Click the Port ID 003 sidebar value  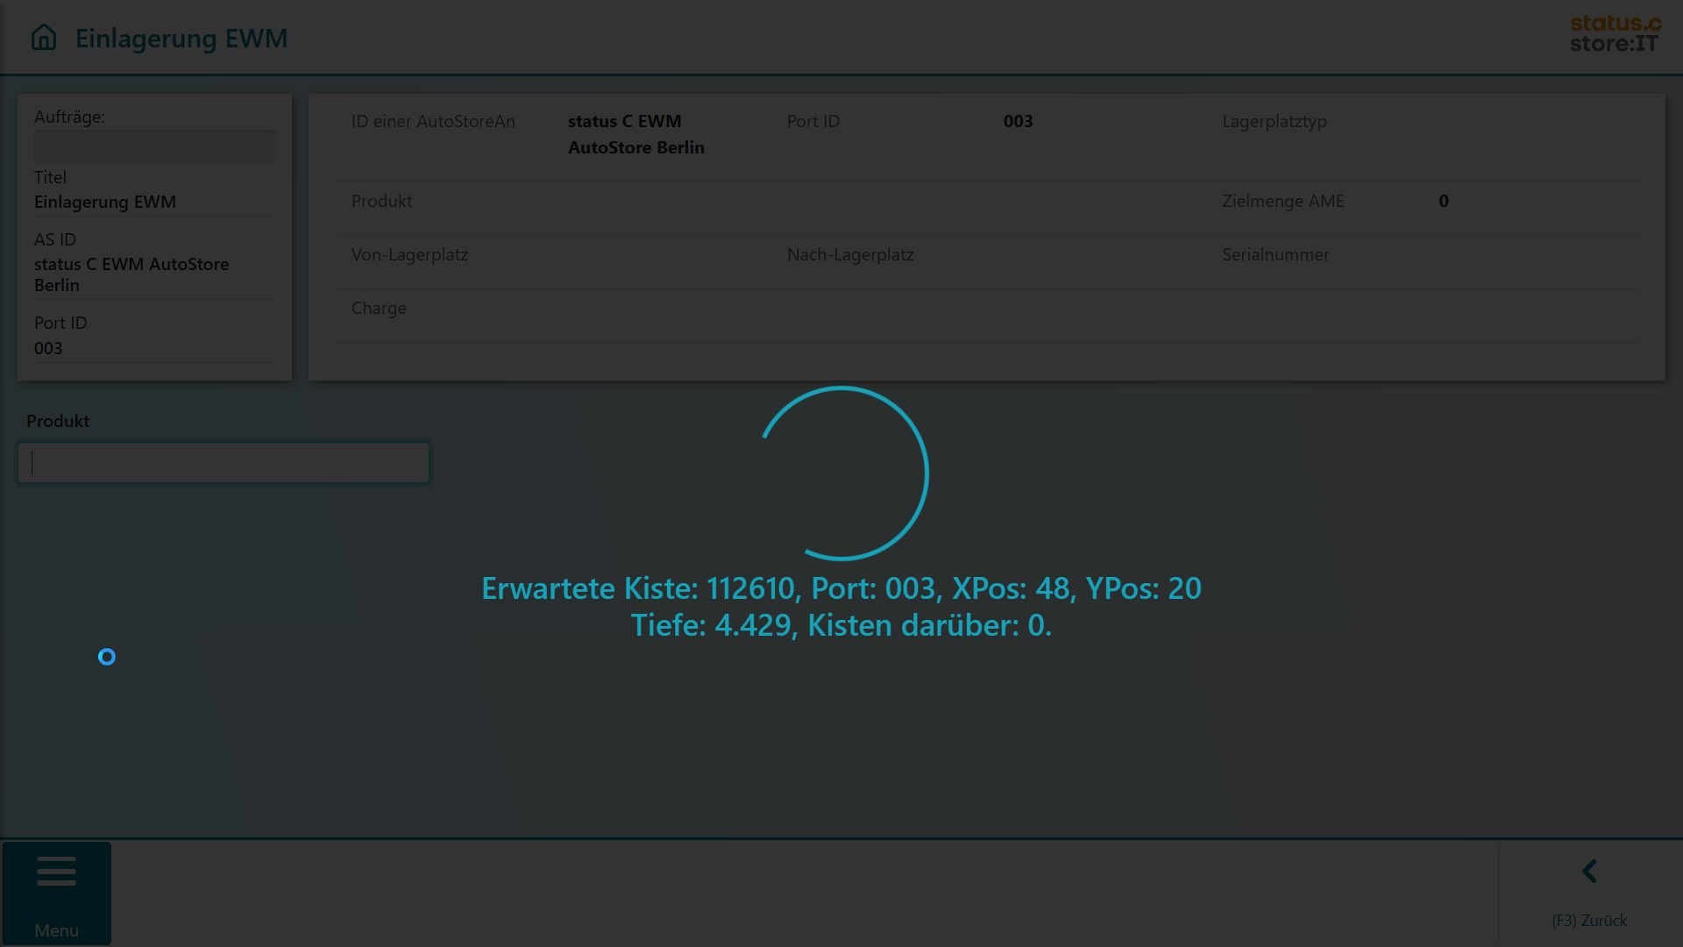coord(48,348)
